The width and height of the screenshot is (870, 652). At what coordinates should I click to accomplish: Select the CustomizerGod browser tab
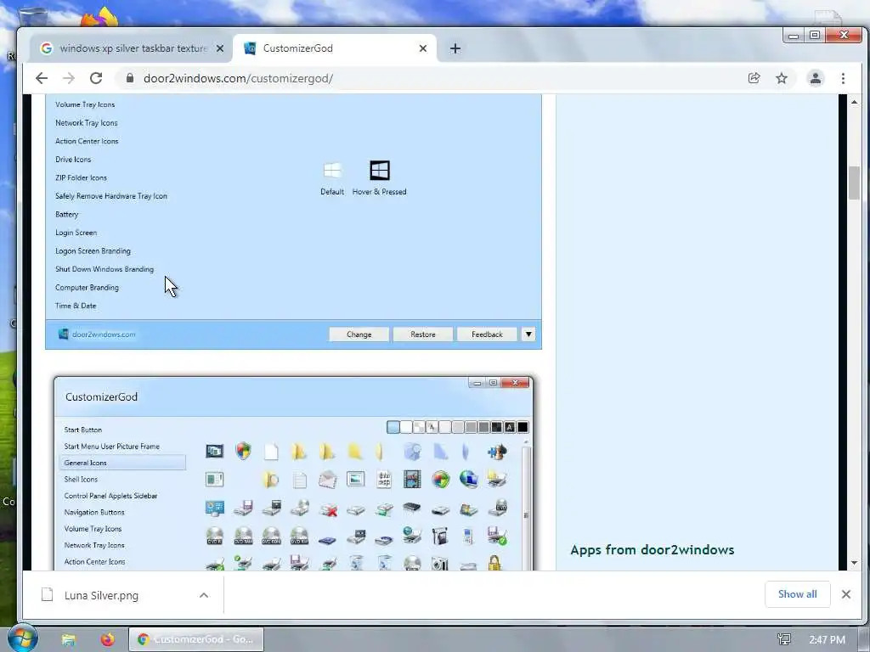point(335,48)
